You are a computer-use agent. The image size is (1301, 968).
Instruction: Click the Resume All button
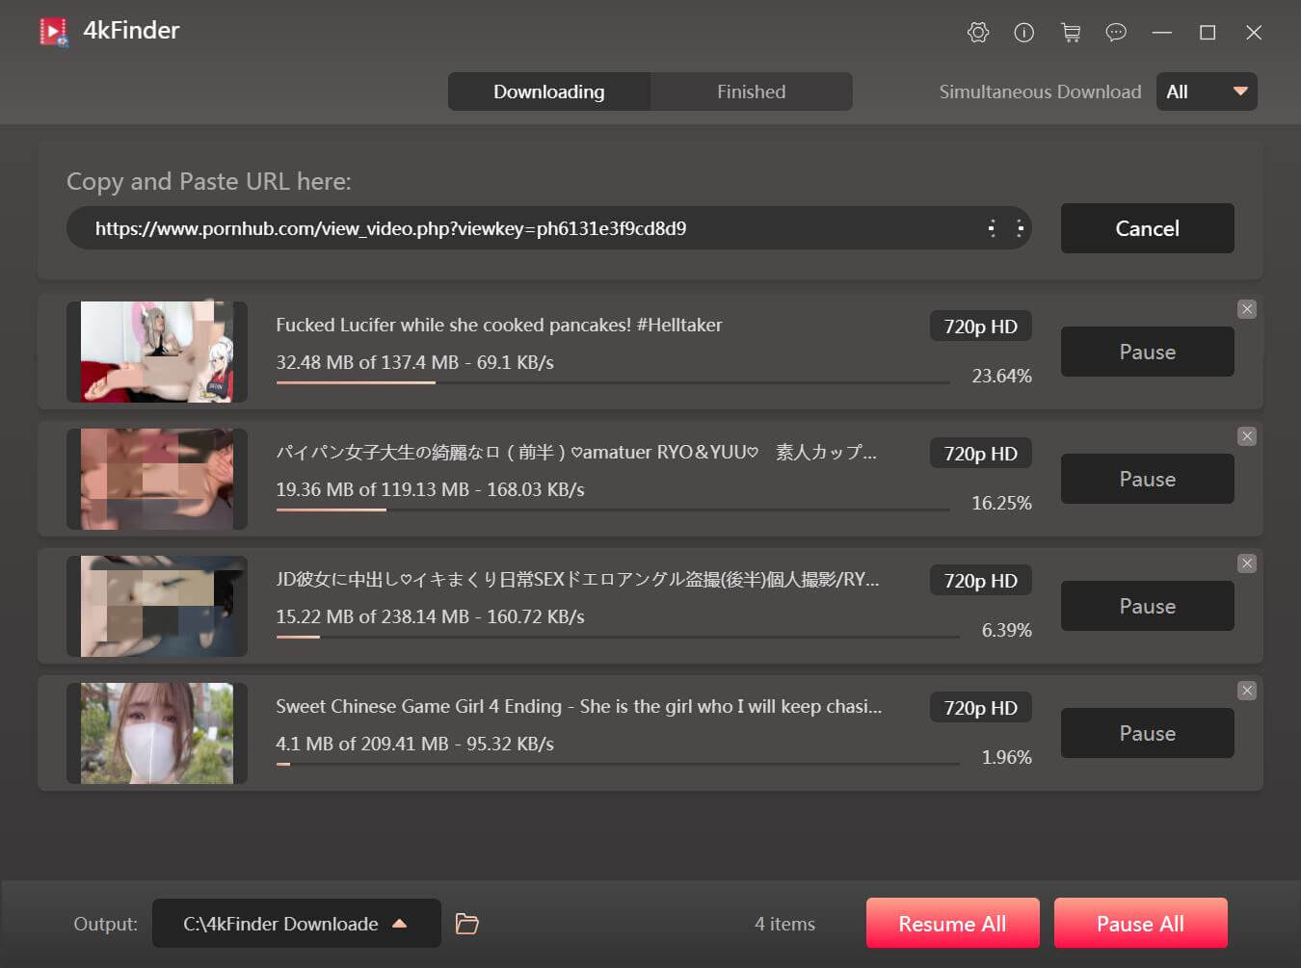(952, 924)
